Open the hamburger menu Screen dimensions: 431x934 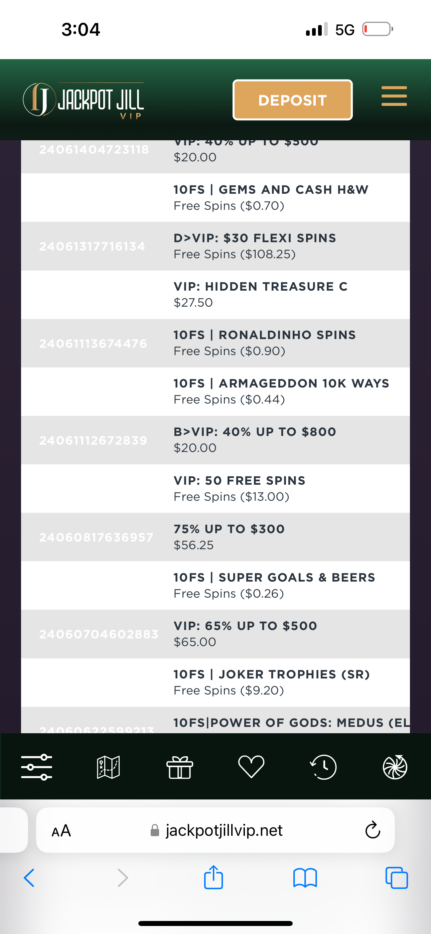pos(394,97)
